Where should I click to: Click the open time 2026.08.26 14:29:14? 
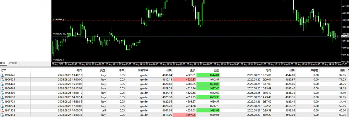click(70, 97)
